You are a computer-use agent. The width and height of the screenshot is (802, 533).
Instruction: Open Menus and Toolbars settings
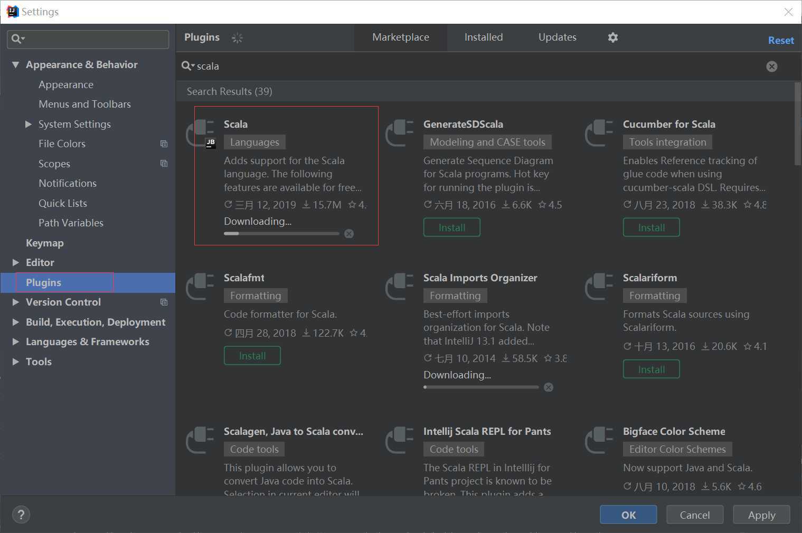tap(84, 104)
